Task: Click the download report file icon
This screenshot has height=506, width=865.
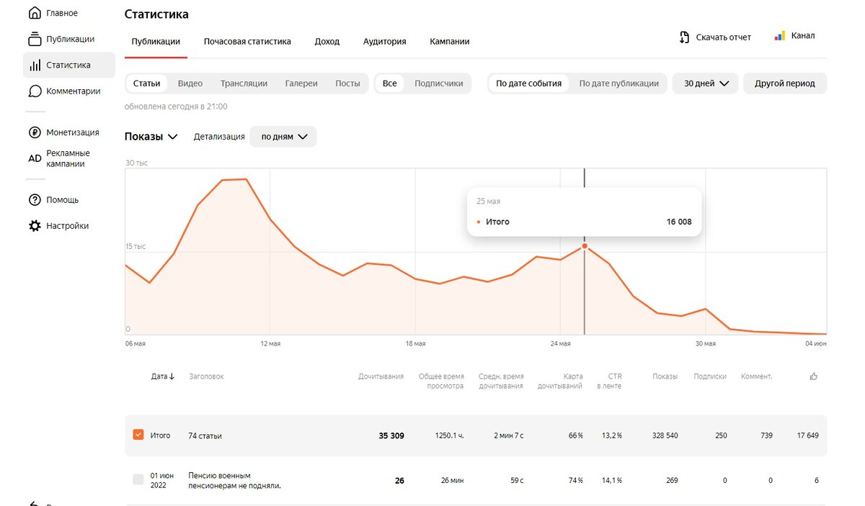Action: click(x=684, y=37)
